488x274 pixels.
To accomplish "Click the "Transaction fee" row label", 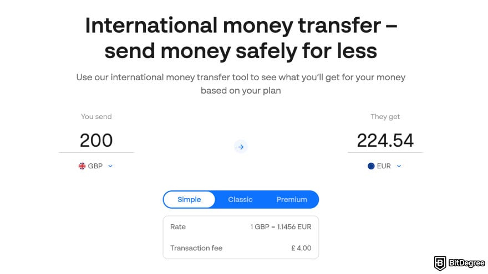I will pos(196,248).
